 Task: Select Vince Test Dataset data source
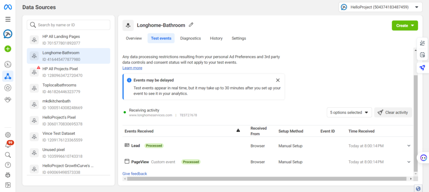coord(68,136)
